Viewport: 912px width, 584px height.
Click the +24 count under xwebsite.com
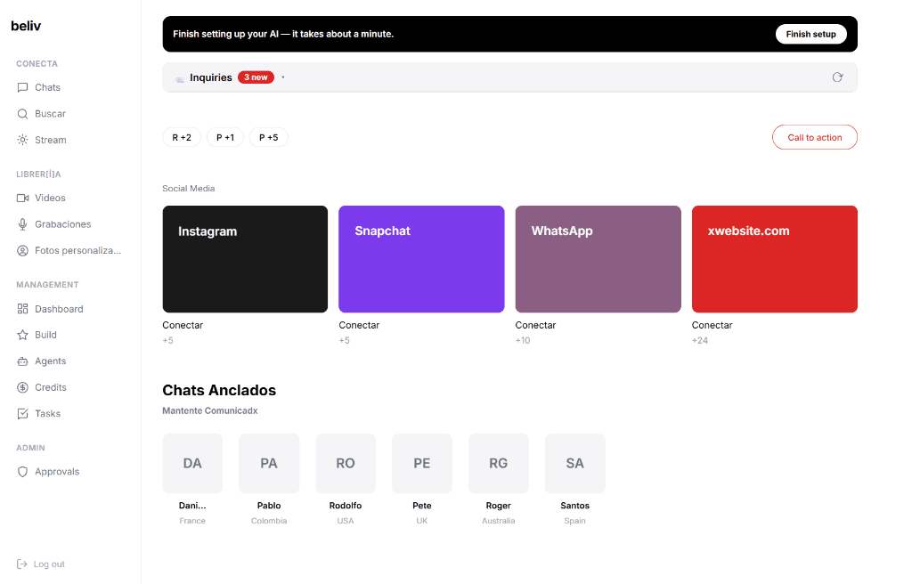700,340
